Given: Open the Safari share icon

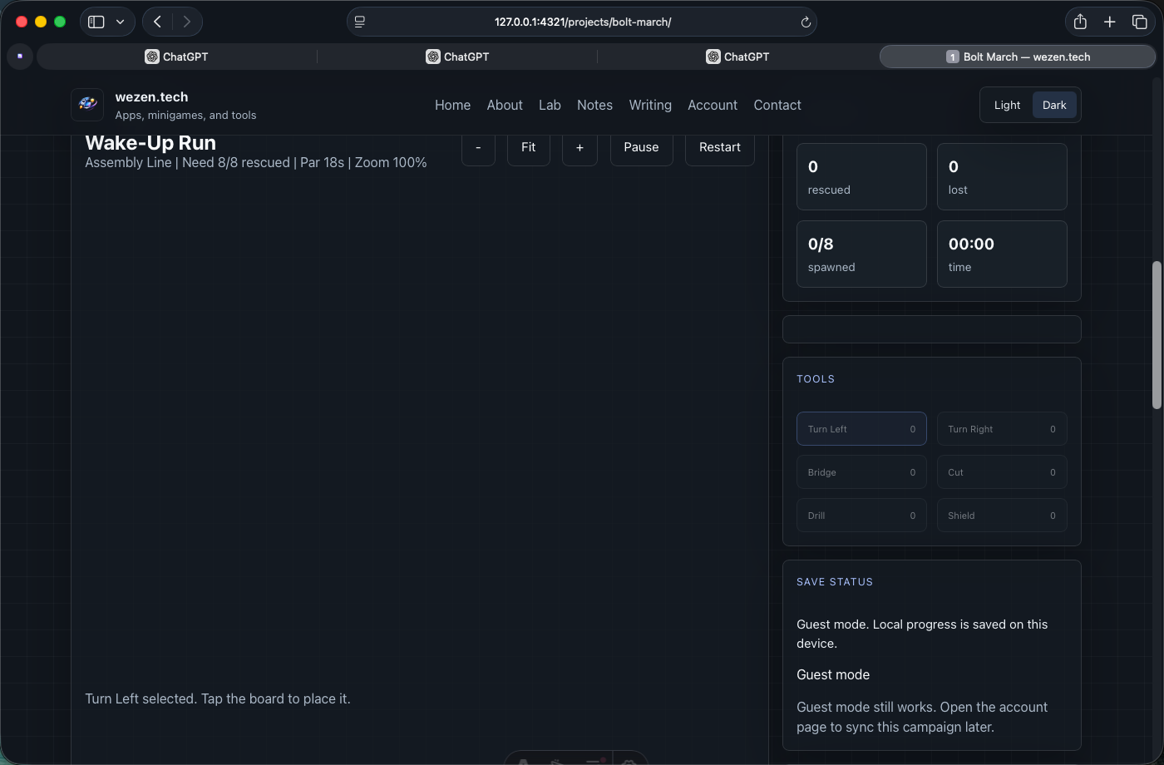Looking at the screenshot, I should (1080, 22).
